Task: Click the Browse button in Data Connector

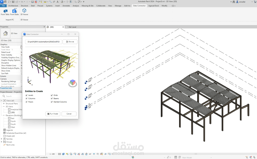Action: [x=70, y=42]
